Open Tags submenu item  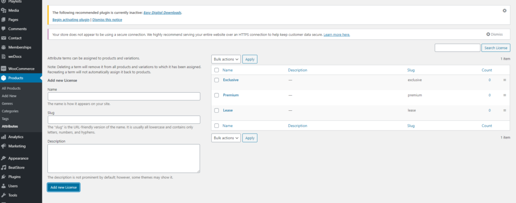pos(5,119)
